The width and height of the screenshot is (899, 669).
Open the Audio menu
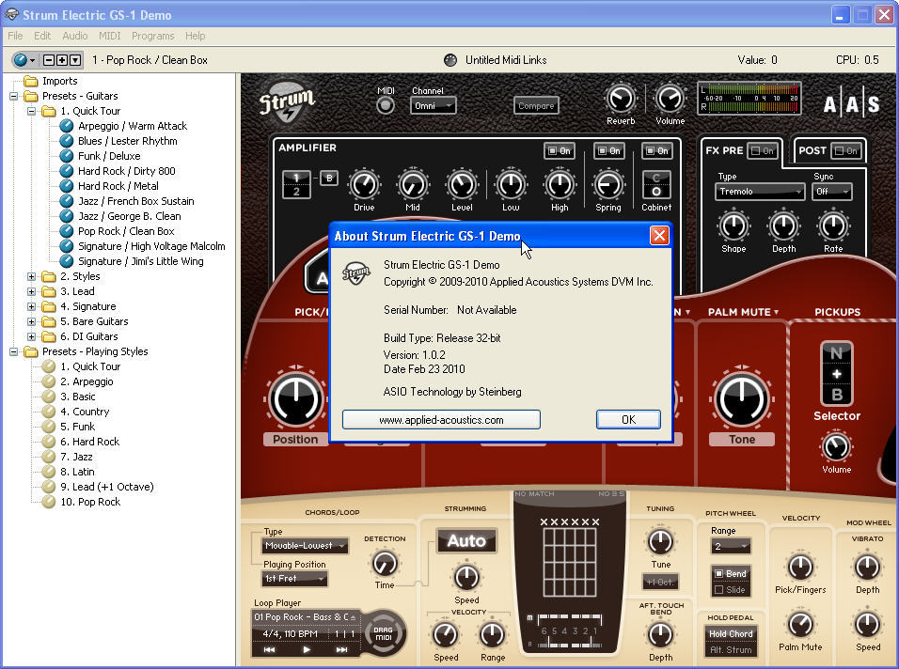[x=75, y=36]
